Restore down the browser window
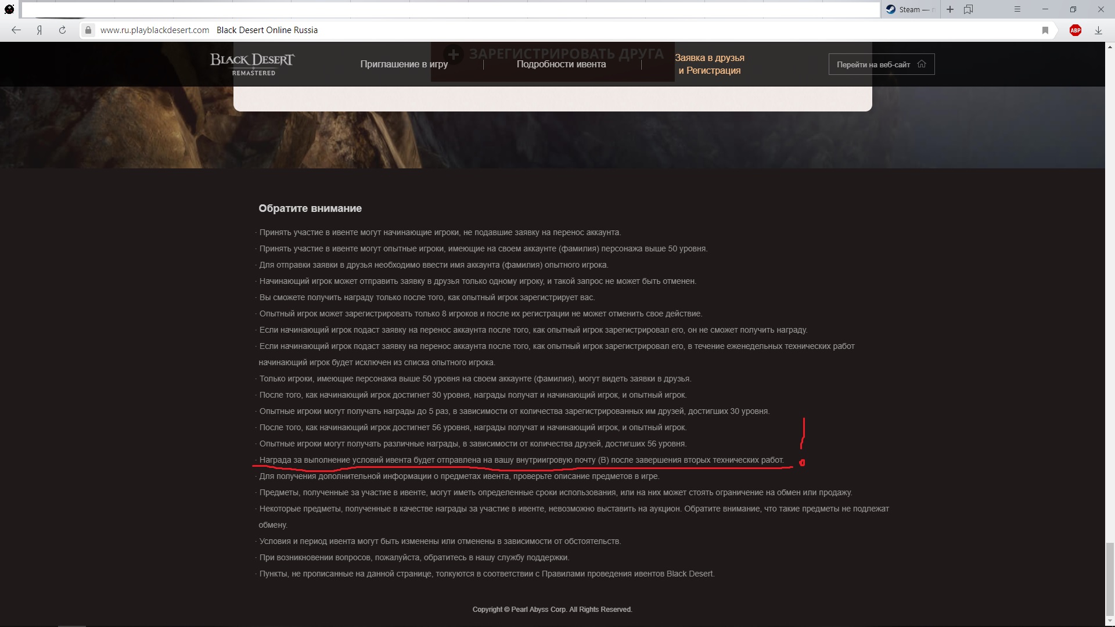Screen dimensions: 1115x627 (x=1073, y=9)
